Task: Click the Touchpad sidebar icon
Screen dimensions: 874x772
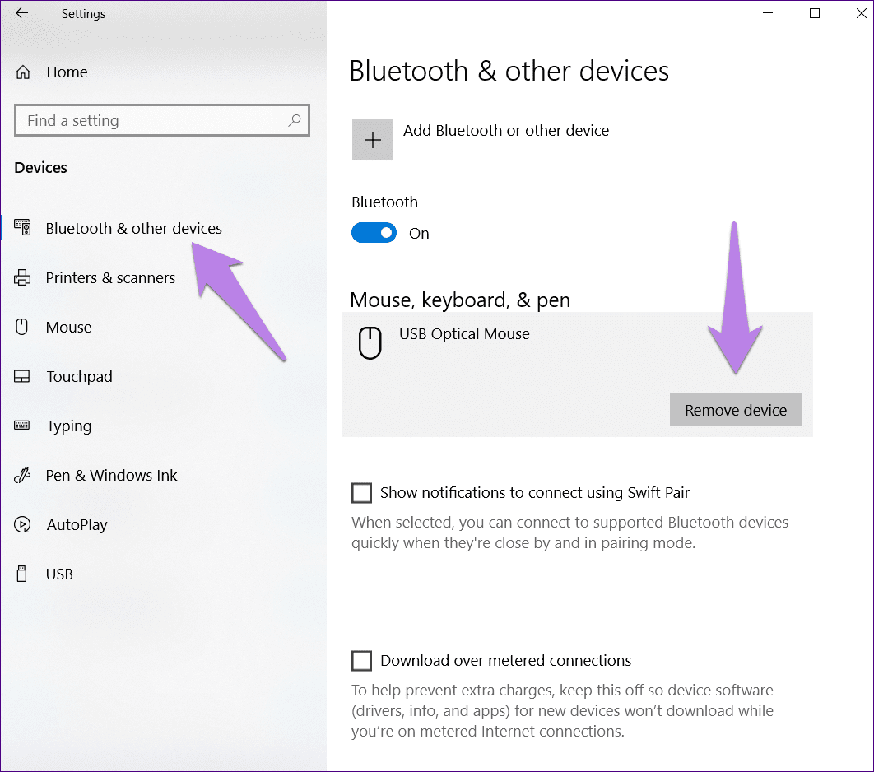Action: [x=21, y=376]
